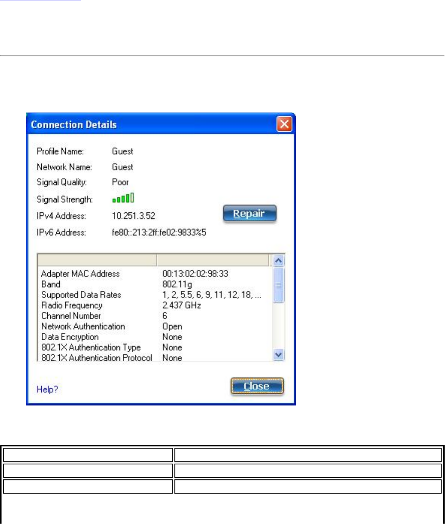This screenshot has width=445, height=524.
Task: Click the Profile Name label
Action: [60, 151]
